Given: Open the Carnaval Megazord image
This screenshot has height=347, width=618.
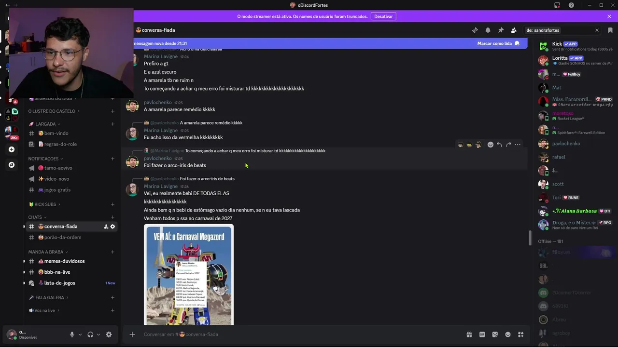Looking at the screenshot, I should pos(189,275).
